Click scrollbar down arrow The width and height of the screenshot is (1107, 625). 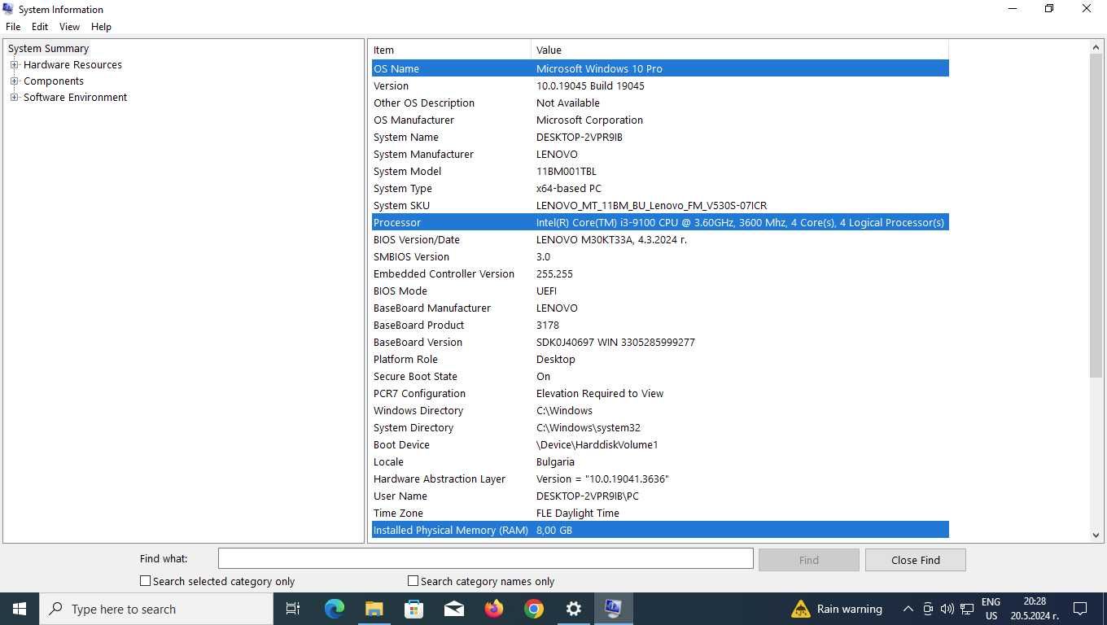[x=1096, y=535]
